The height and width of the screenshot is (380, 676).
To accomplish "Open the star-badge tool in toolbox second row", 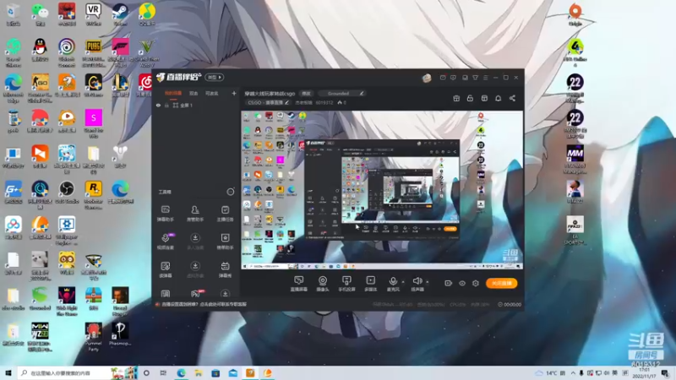I will (x=225, y=242).
